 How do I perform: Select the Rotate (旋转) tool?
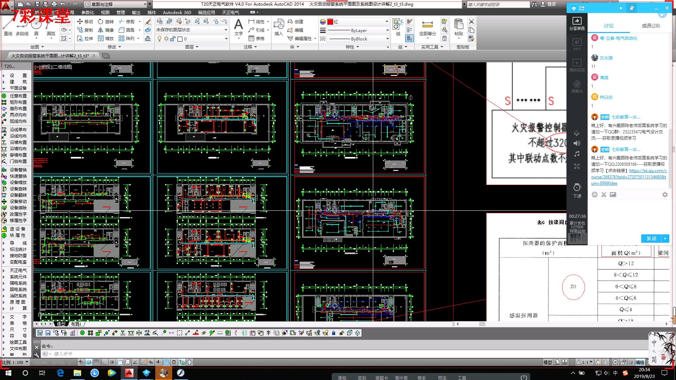point(106,21)
